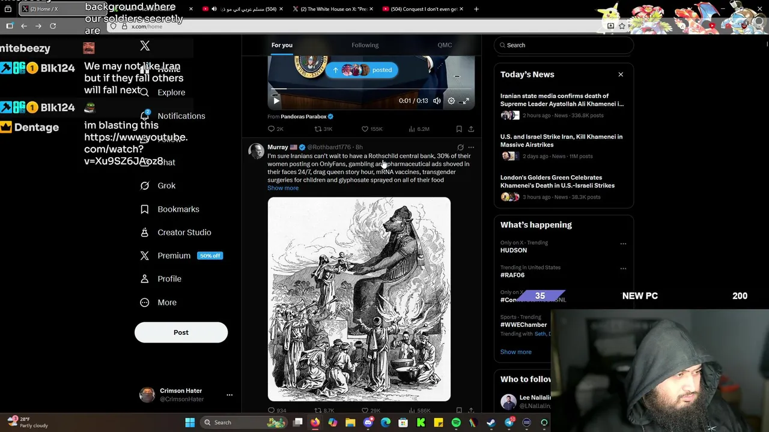Screen dimensions: 769x432
Task: Open Pandoras Parabox source link
Action: click(x=303, y=116)
